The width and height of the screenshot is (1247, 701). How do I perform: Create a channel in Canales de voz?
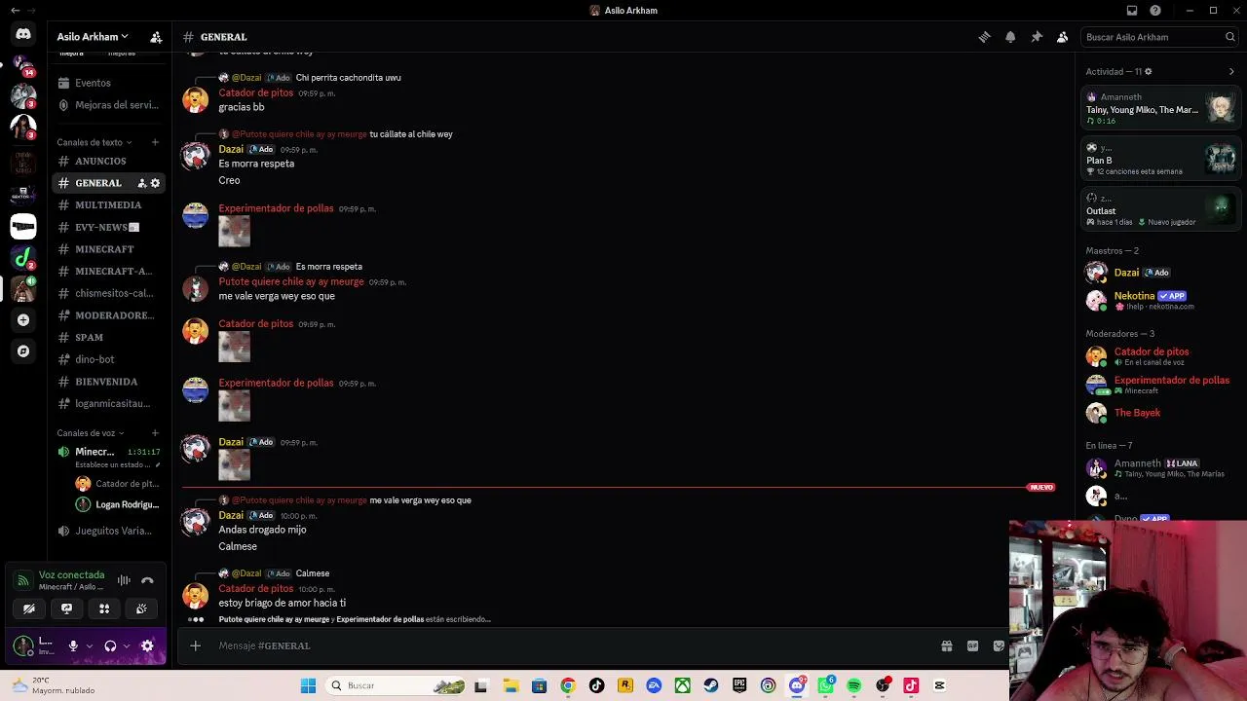pos(155,433)
